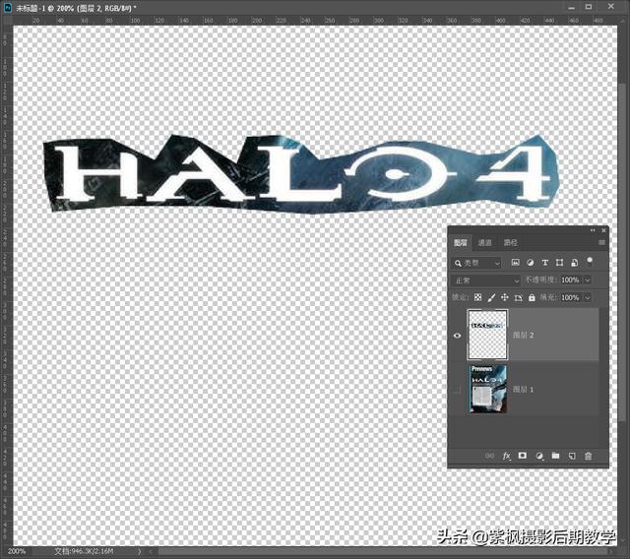Filter layers by adjustment layer type

tap(531, 263)
